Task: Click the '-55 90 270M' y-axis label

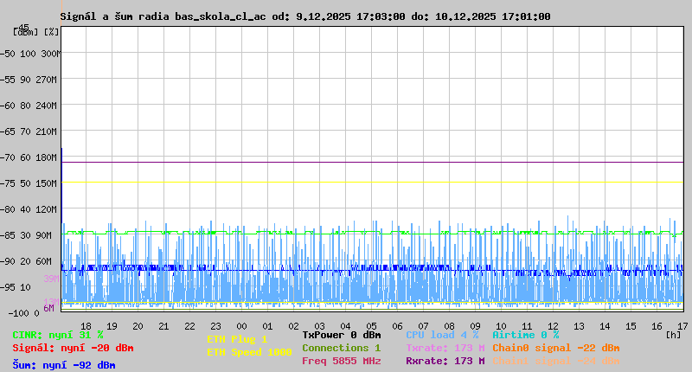Action: (x=29, y=80)
